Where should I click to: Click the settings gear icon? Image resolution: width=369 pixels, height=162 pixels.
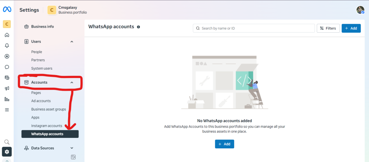point(7,152)
